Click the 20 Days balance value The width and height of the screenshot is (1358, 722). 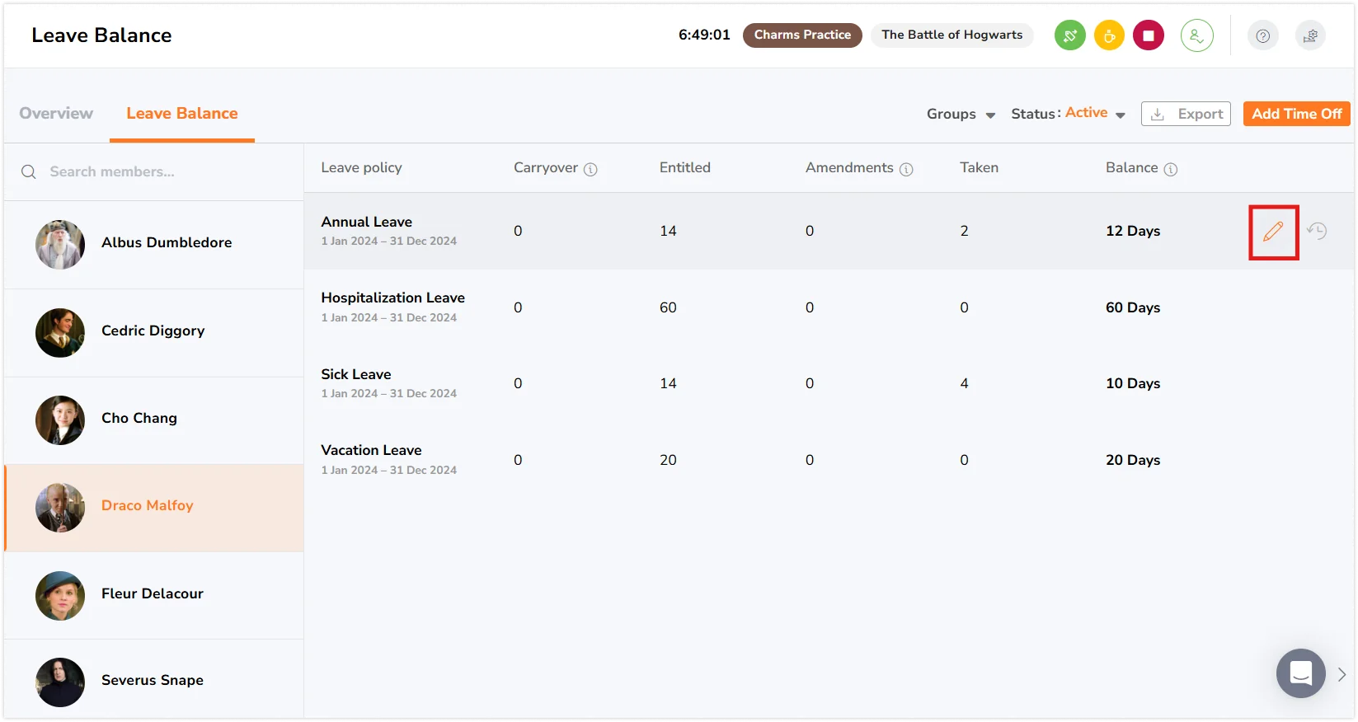(1133, 460)
